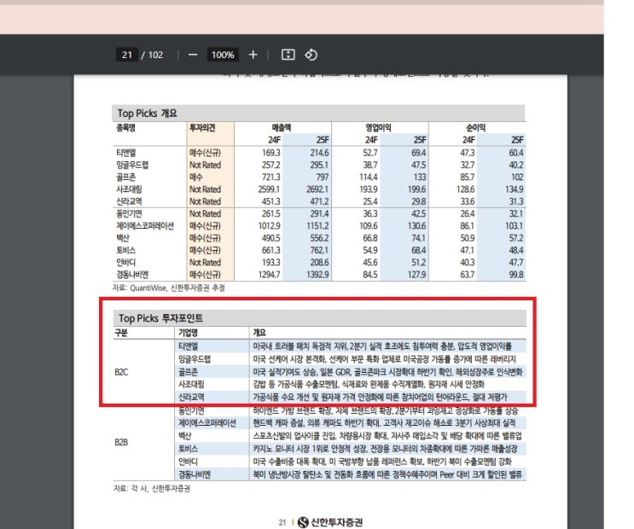
Task: Click the sales value 2599.1 for 사조대림
Action: pyautogui.click(x=270, y=189)
